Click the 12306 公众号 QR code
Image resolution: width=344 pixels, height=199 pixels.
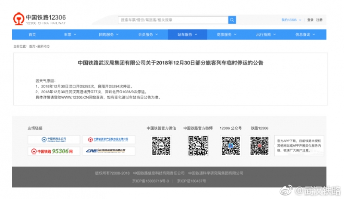(x=230, y=145)
